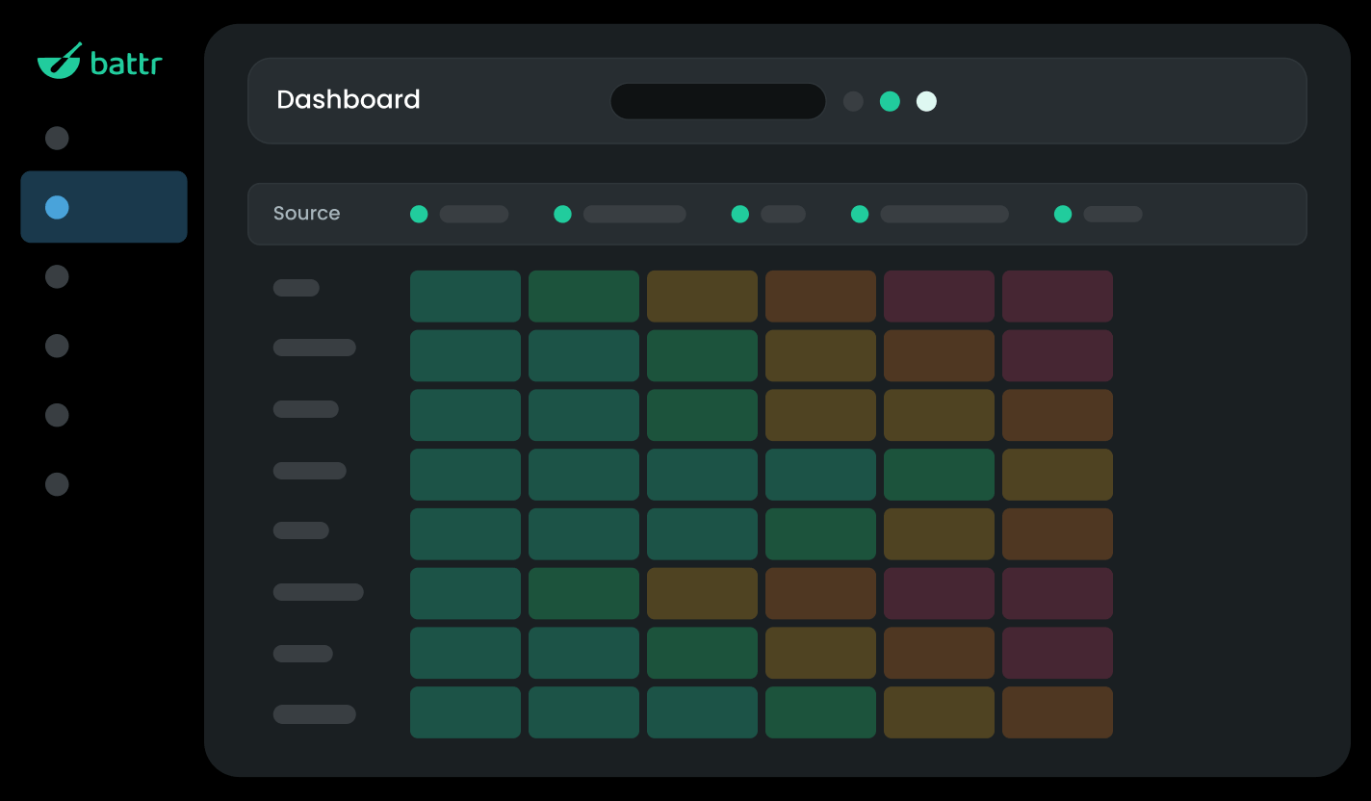Click the green cell, bottom row column four
The height and width of the screenshot is (801, 1371).
(x=820, y=712)
